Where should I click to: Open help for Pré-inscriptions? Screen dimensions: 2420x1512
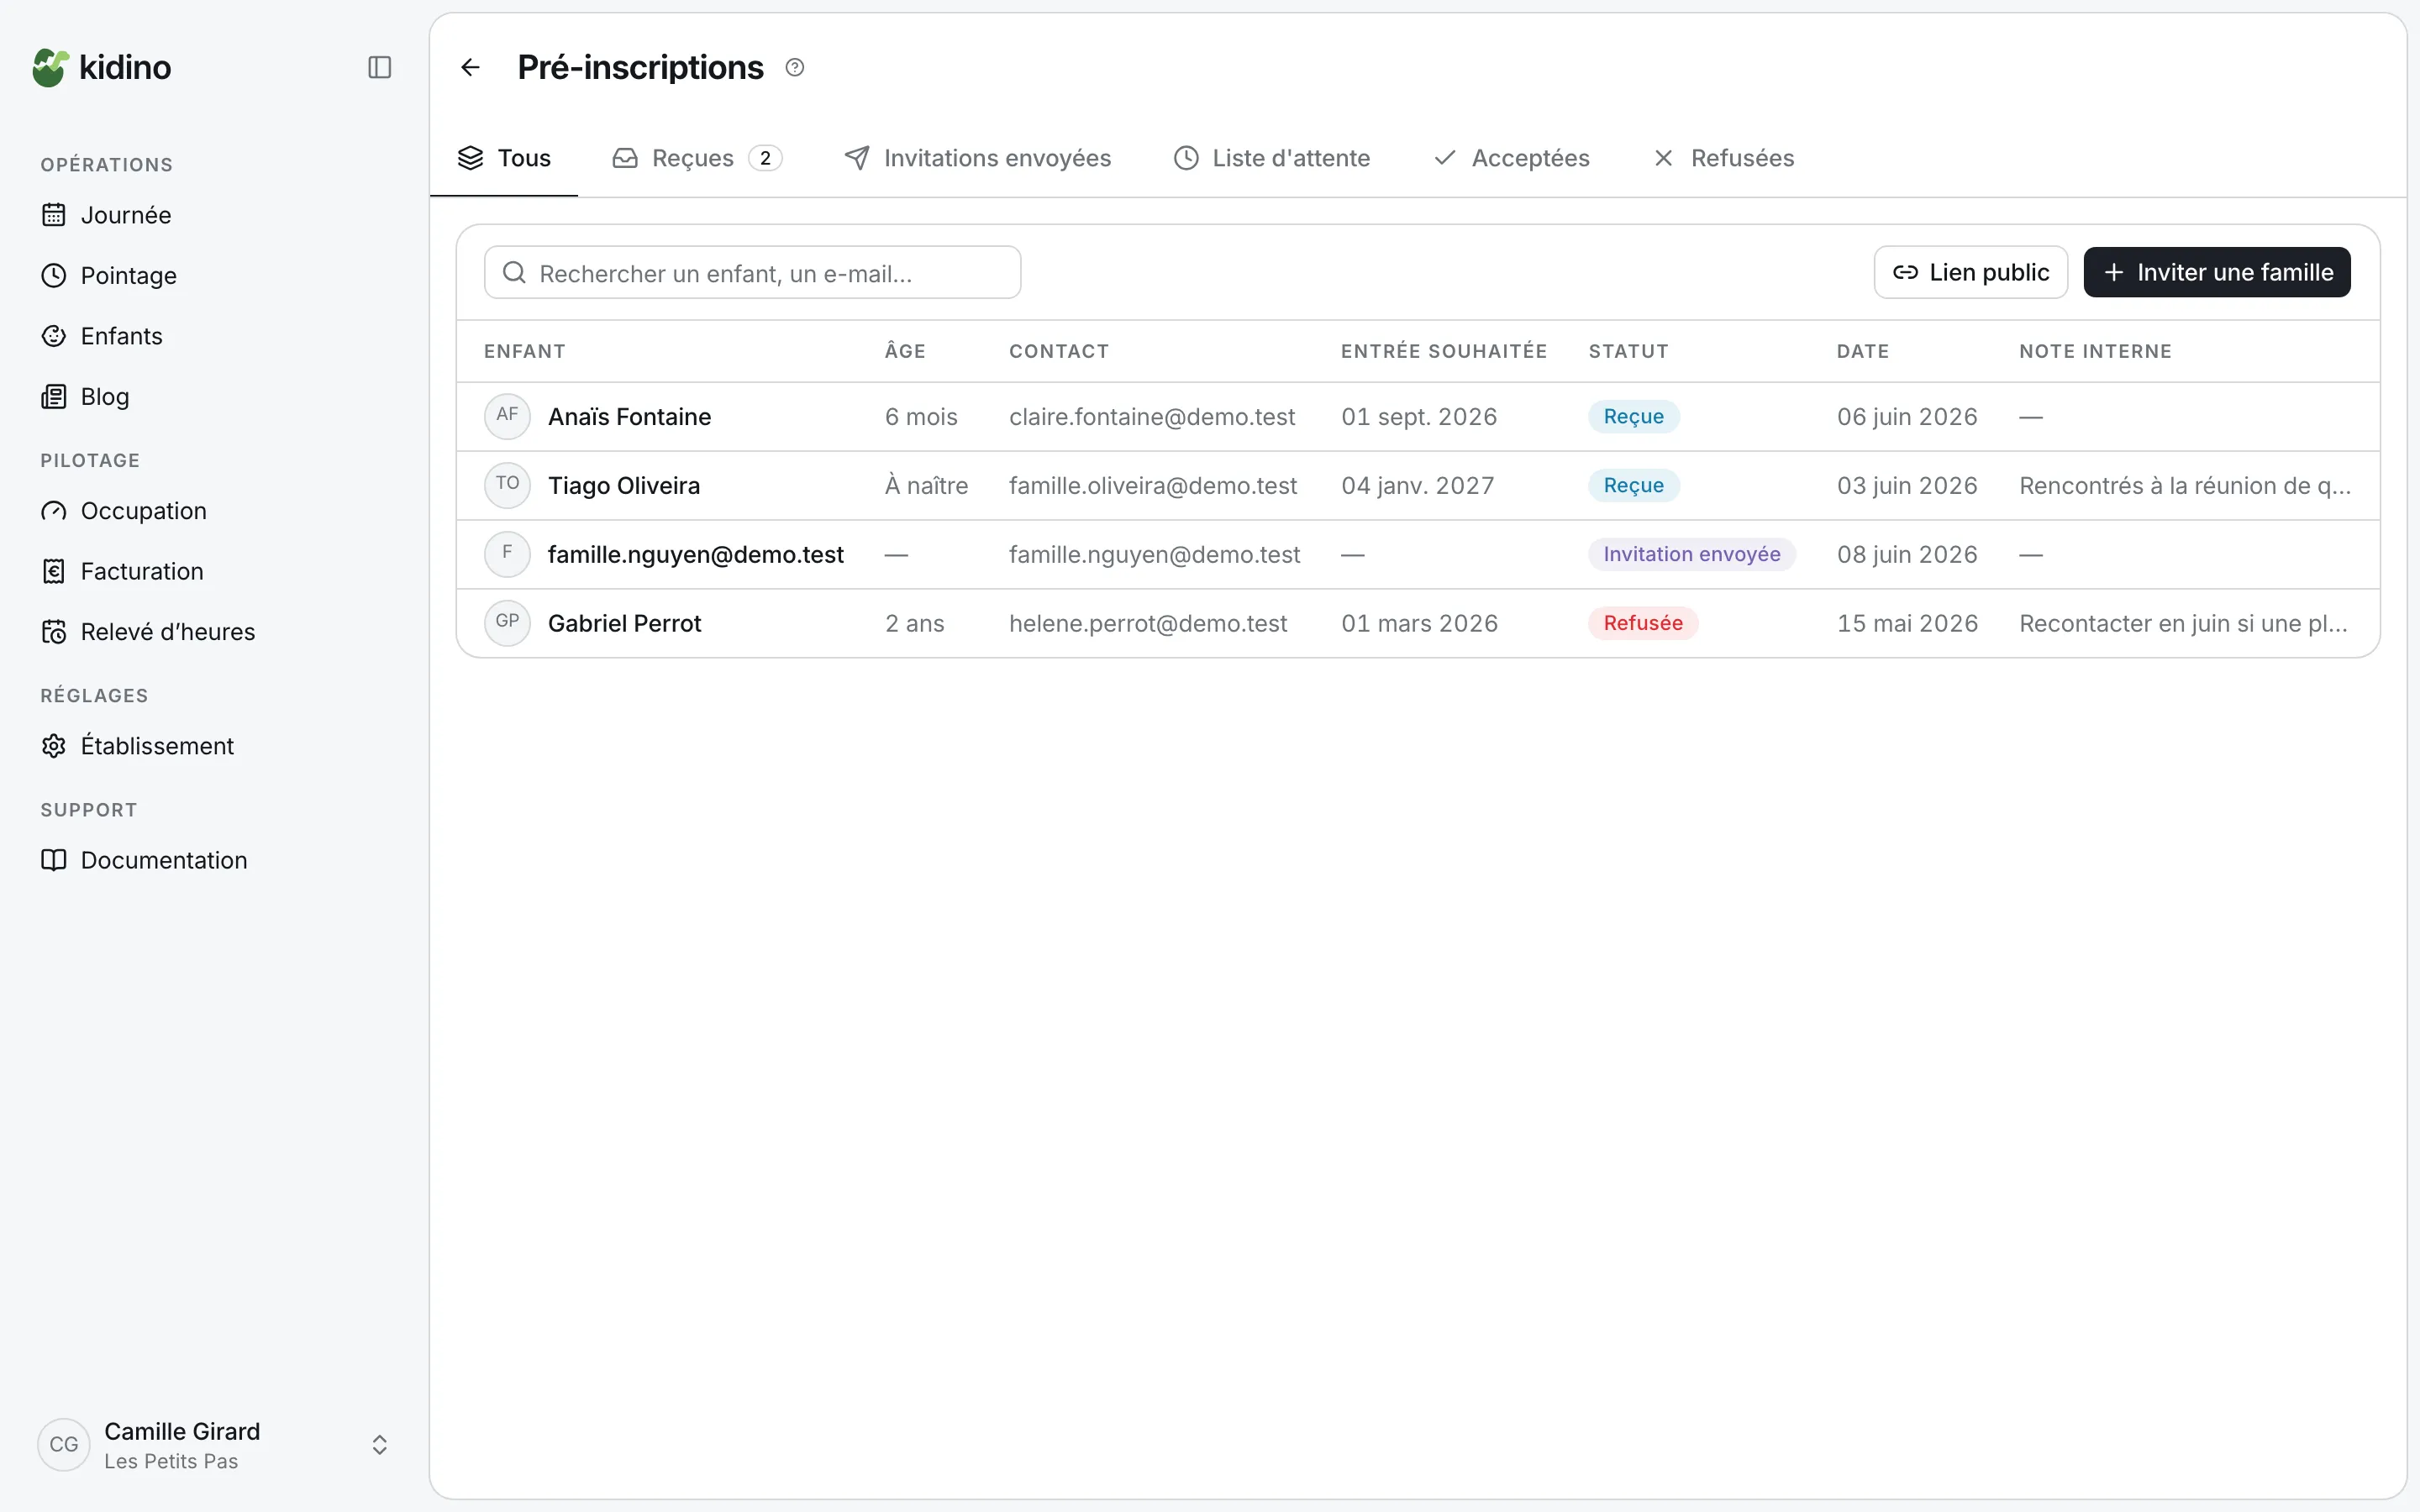click(795, 67)
